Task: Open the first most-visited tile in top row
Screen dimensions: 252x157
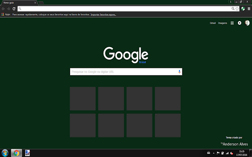Action: (83, 99)
